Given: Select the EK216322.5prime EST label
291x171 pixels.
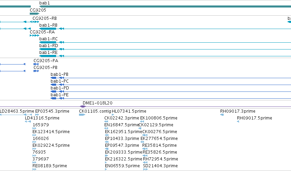Looking at the screenshot, I should 123,159.
